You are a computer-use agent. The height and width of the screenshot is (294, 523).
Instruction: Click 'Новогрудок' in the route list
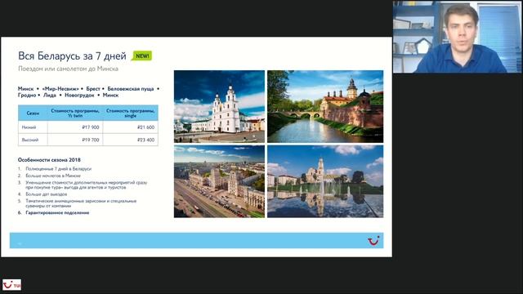79,95
